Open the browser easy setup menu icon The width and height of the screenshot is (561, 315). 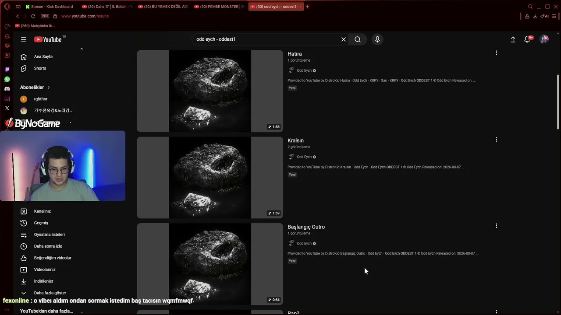(x=554, y=16)
